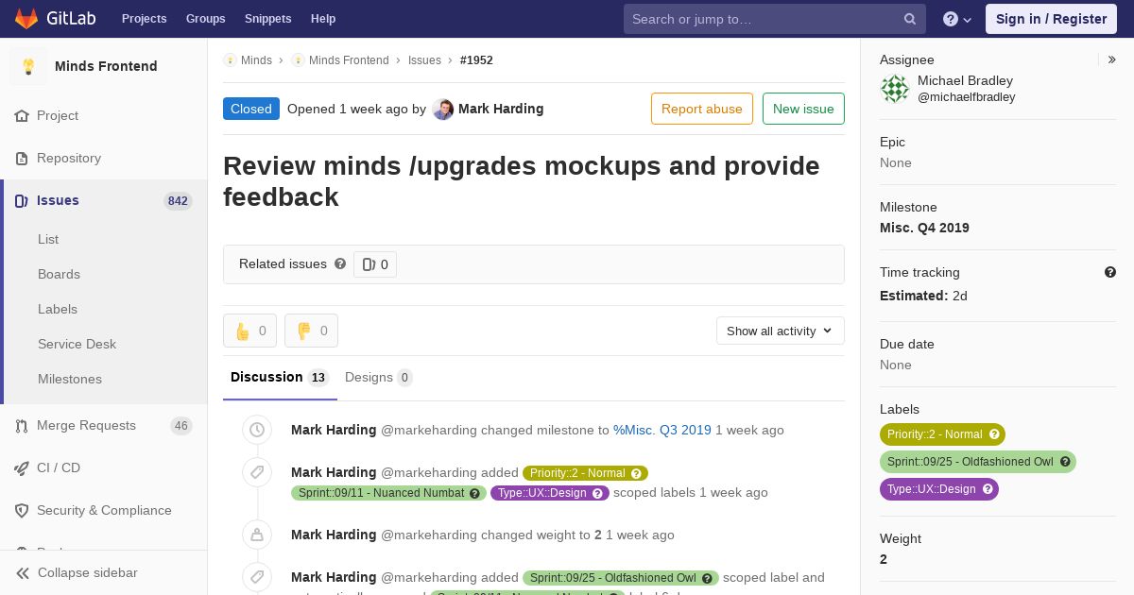Image resolution: width=1134 pixels, height=595 pixels.
Task: Open the Groups menu
Action: pos(205,19)
